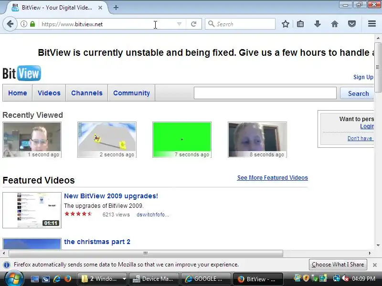Open the Windows Start orb
382x286 pixels.
[x=14, y=279]
